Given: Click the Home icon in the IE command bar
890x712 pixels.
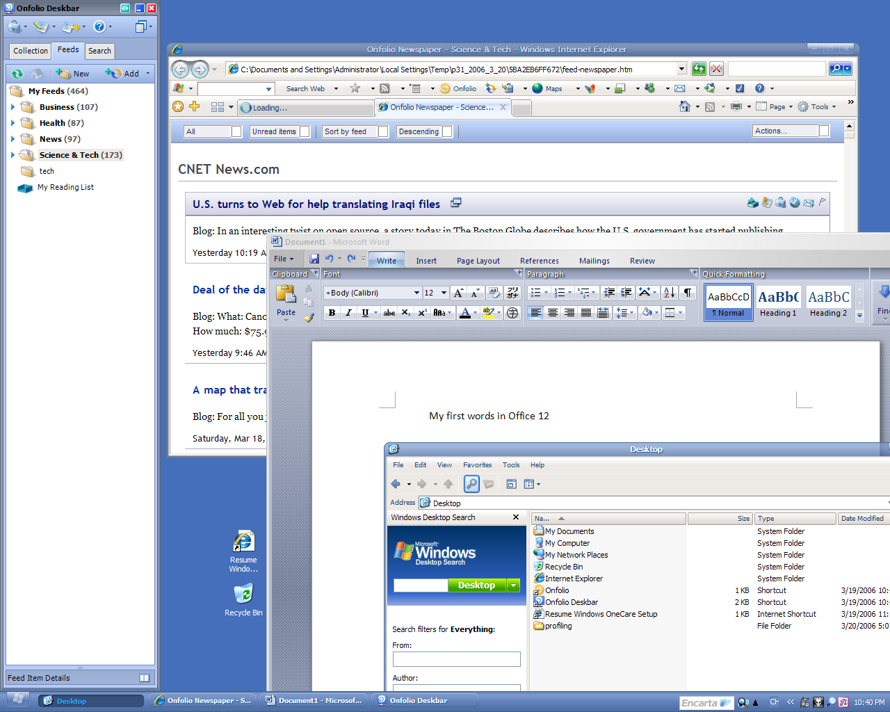Looking at the screenshot, I should click(x=685, y=106).
